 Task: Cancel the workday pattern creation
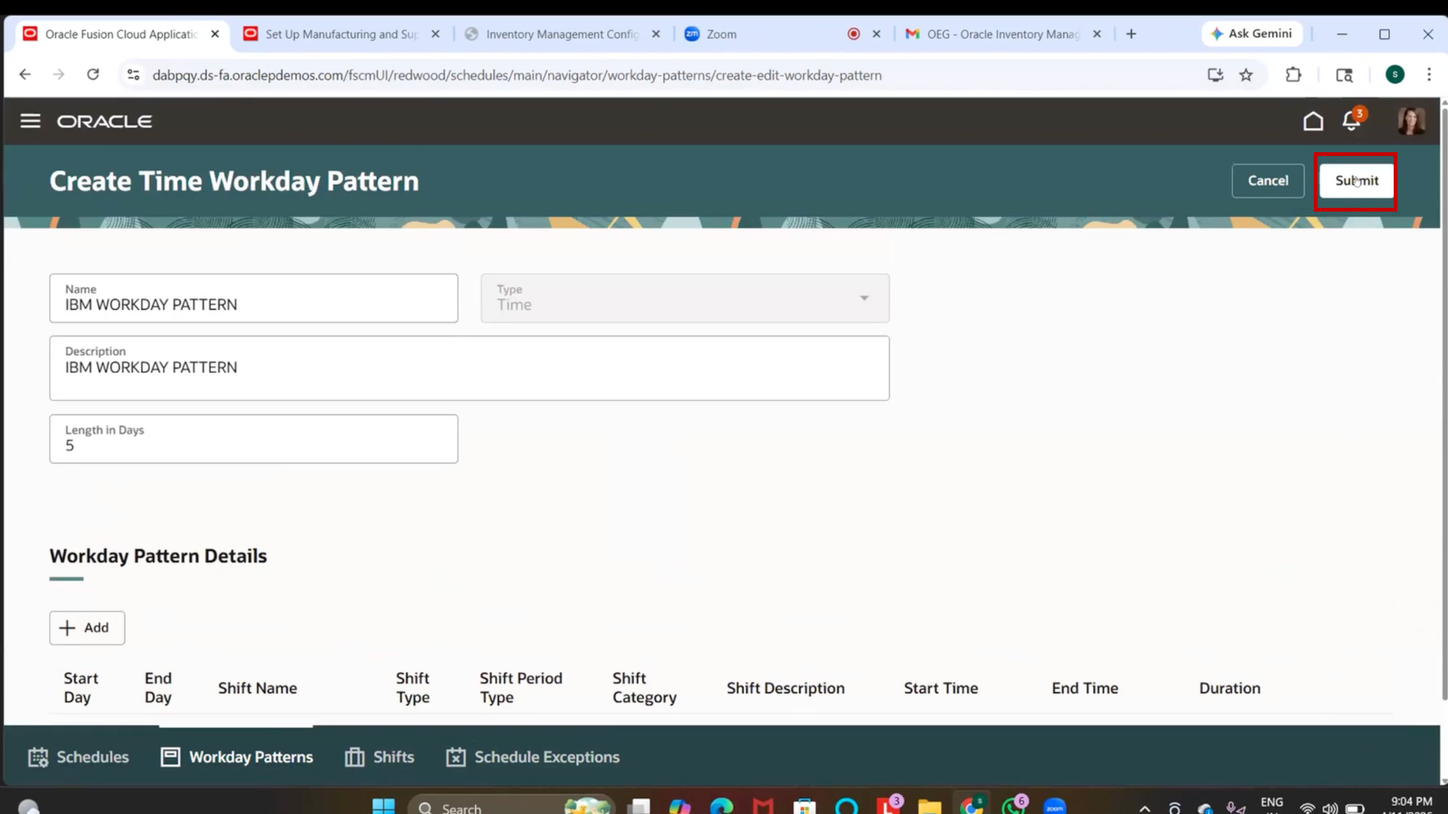pos(1268,181)
